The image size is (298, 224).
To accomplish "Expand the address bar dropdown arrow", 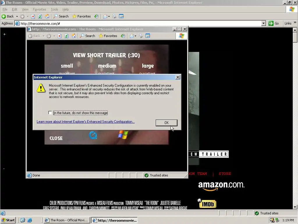I will click(x=263, y=23).
